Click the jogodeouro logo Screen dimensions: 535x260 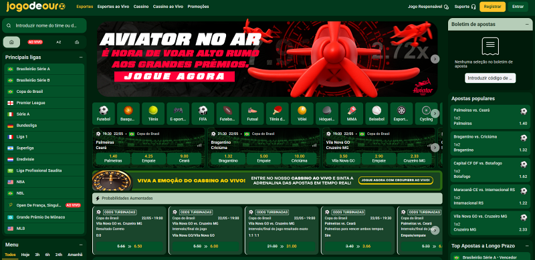pos(35,7)
